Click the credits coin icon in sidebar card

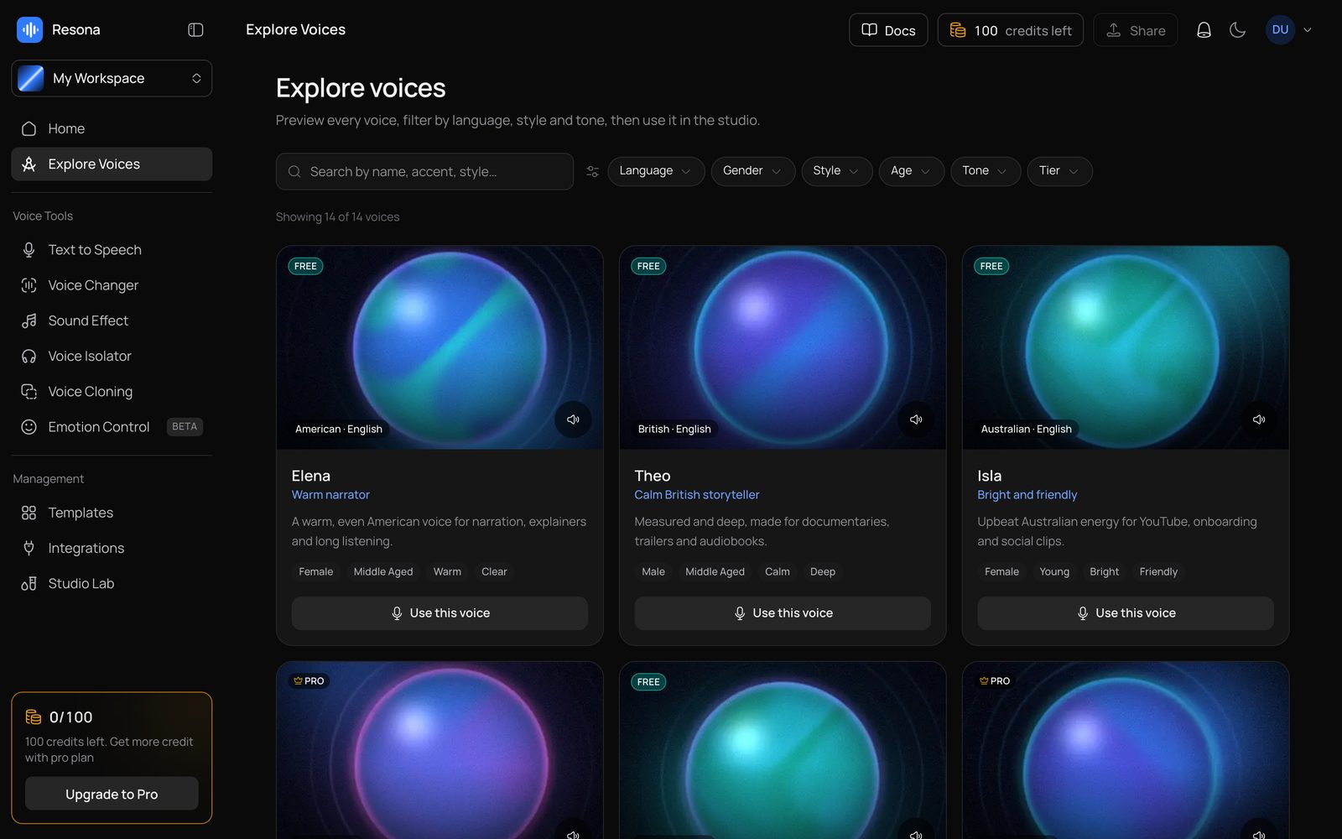coord(34,717)
